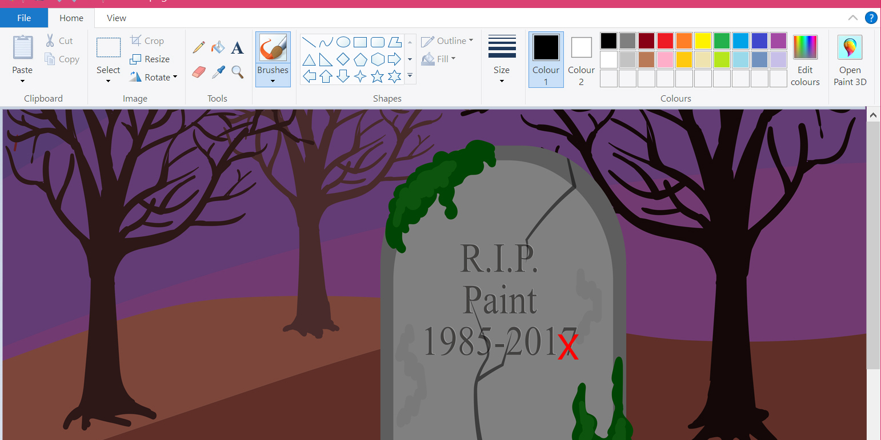This screenshot has width=881, height=440.
Task: Activate the Colour 1 selector
Action: pos(546,60)
